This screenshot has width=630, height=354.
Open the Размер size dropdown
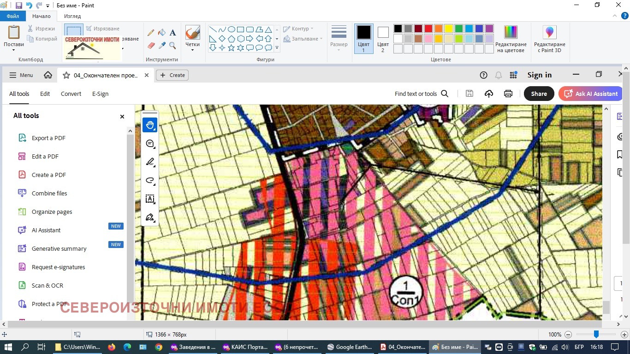pyautogui.click(x=339, y=38)
